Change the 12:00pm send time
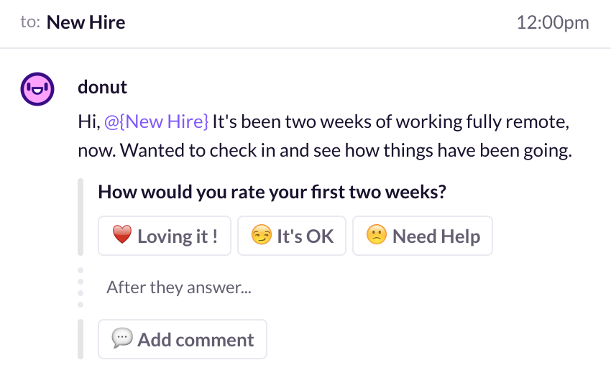611x378 pixels. [553, 22]
